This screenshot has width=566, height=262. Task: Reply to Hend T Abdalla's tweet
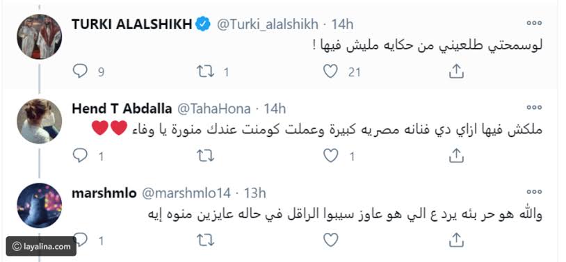coord(80,156)
